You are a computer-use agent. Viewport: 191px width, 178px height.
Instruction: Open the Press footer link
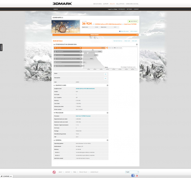75,172
